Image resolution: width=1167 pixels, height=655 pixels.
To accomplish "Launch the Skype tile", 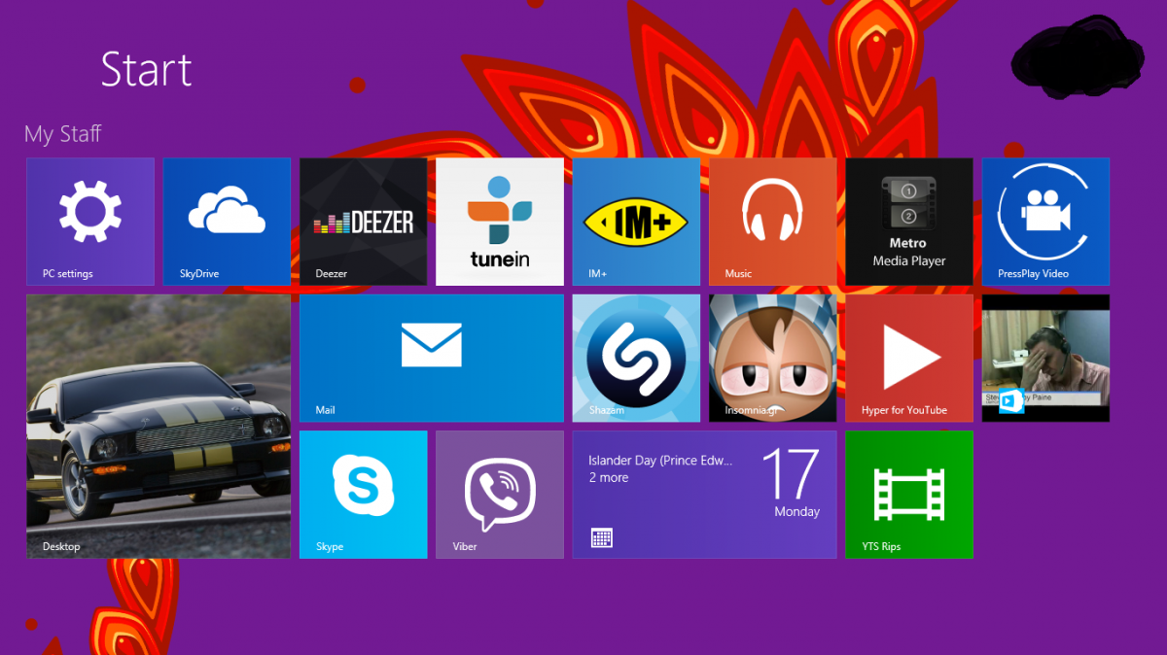I will [364, 495].
